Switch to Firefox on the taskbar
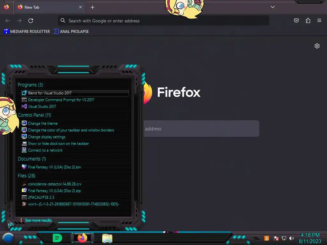This screenshot has width=327, height=245. click(x=82, y=238)
